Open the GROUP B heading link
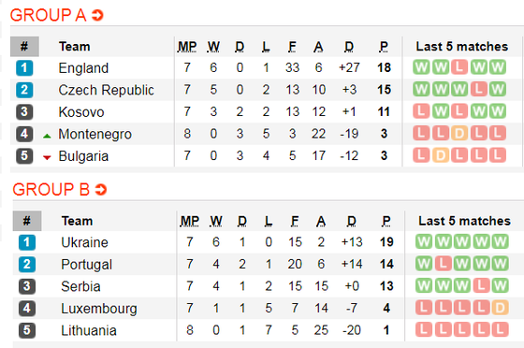 click(x=51, y=190)
